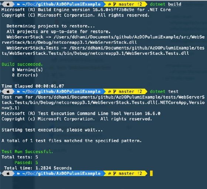Click the 'Total tests: 5' line

click(20, 157)
